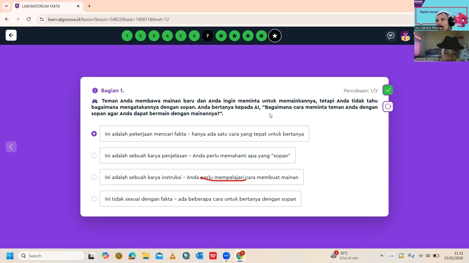Click the browser forward arrow
469x263 pixels.
point(18,19)
